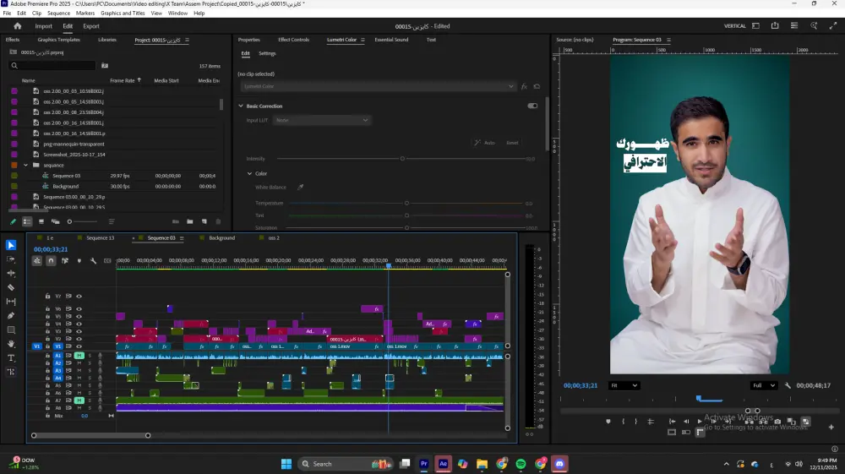Open the Program monitor settings wrench
The image size is (845, 474).
(788, 385)
